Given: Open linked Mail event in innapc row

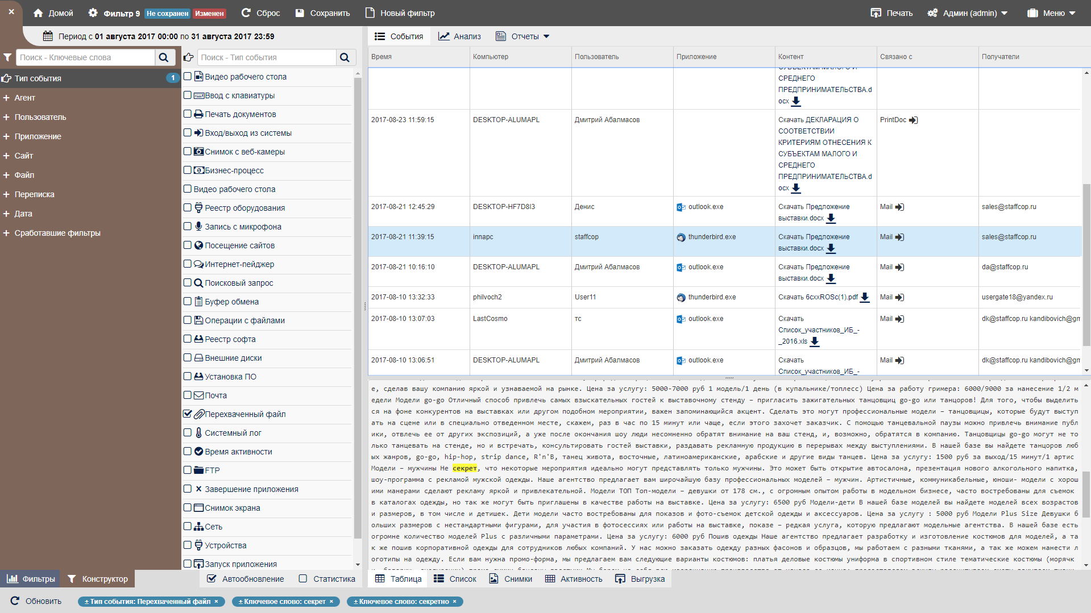Looking at the screenshot, I should pyautogui.click(x=899, y=237).
